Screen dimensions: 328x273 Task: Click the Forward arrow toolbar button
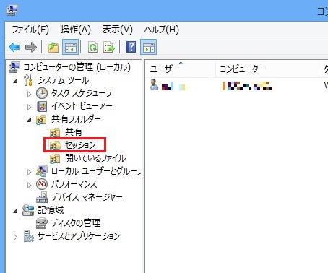coord(31,47)
